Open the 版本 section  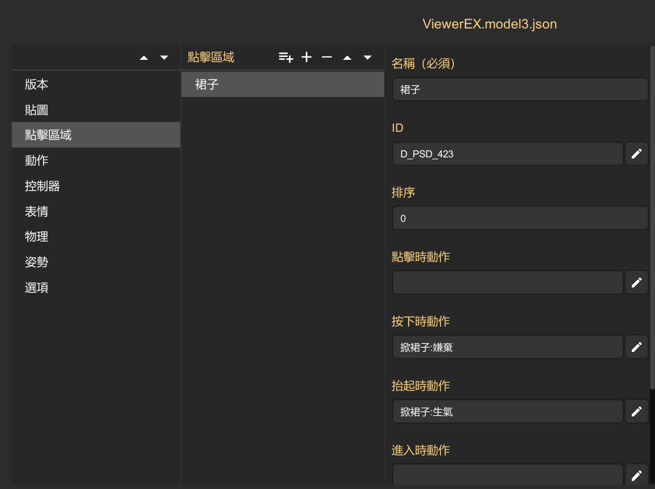(x=37, y=84)
